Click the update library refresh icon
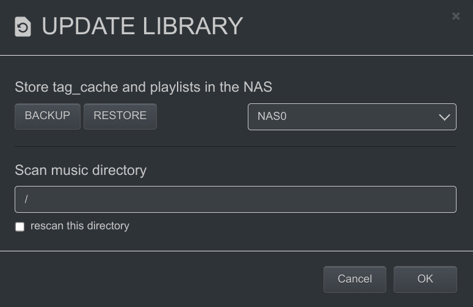This screenshot has height=307, width=473. click(x=23, y=27)
